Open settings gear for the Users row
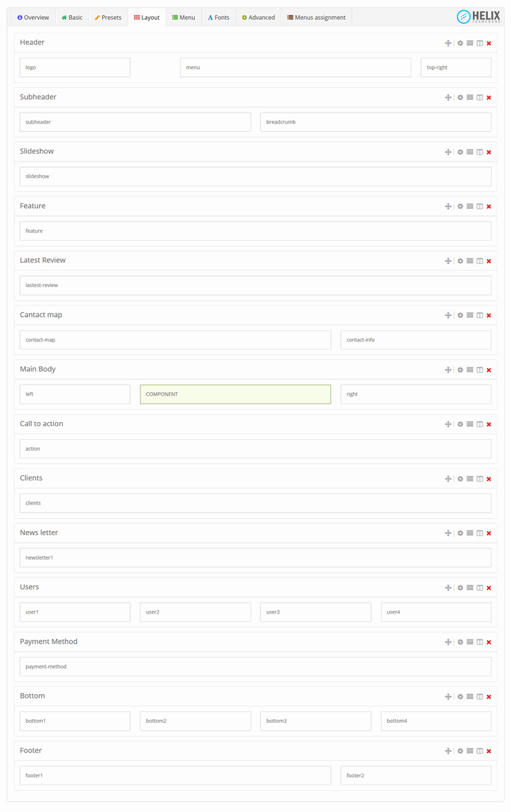The height and width of the screenshot is (812, 511). (x=460, y=588)
